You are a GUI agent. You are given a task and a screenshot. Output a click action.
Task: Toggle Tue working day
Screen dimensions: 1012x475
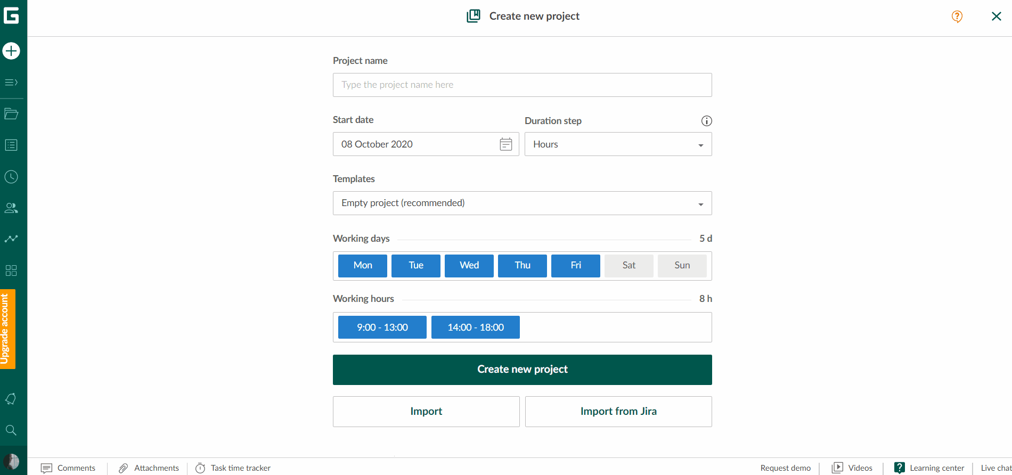[x=416, y=266]
